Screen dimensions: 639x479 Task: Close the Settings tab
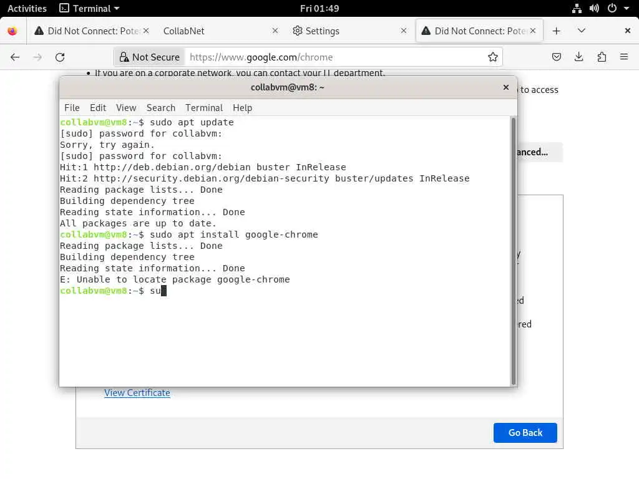tap(404, 31)
